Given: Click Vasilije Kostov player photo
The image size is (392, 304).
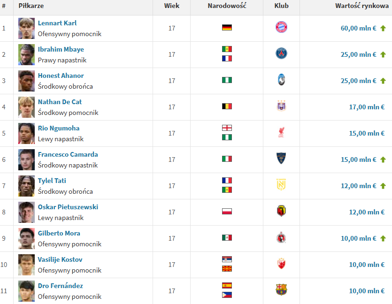Looking at the screenshot, I should tap(26, 265).
